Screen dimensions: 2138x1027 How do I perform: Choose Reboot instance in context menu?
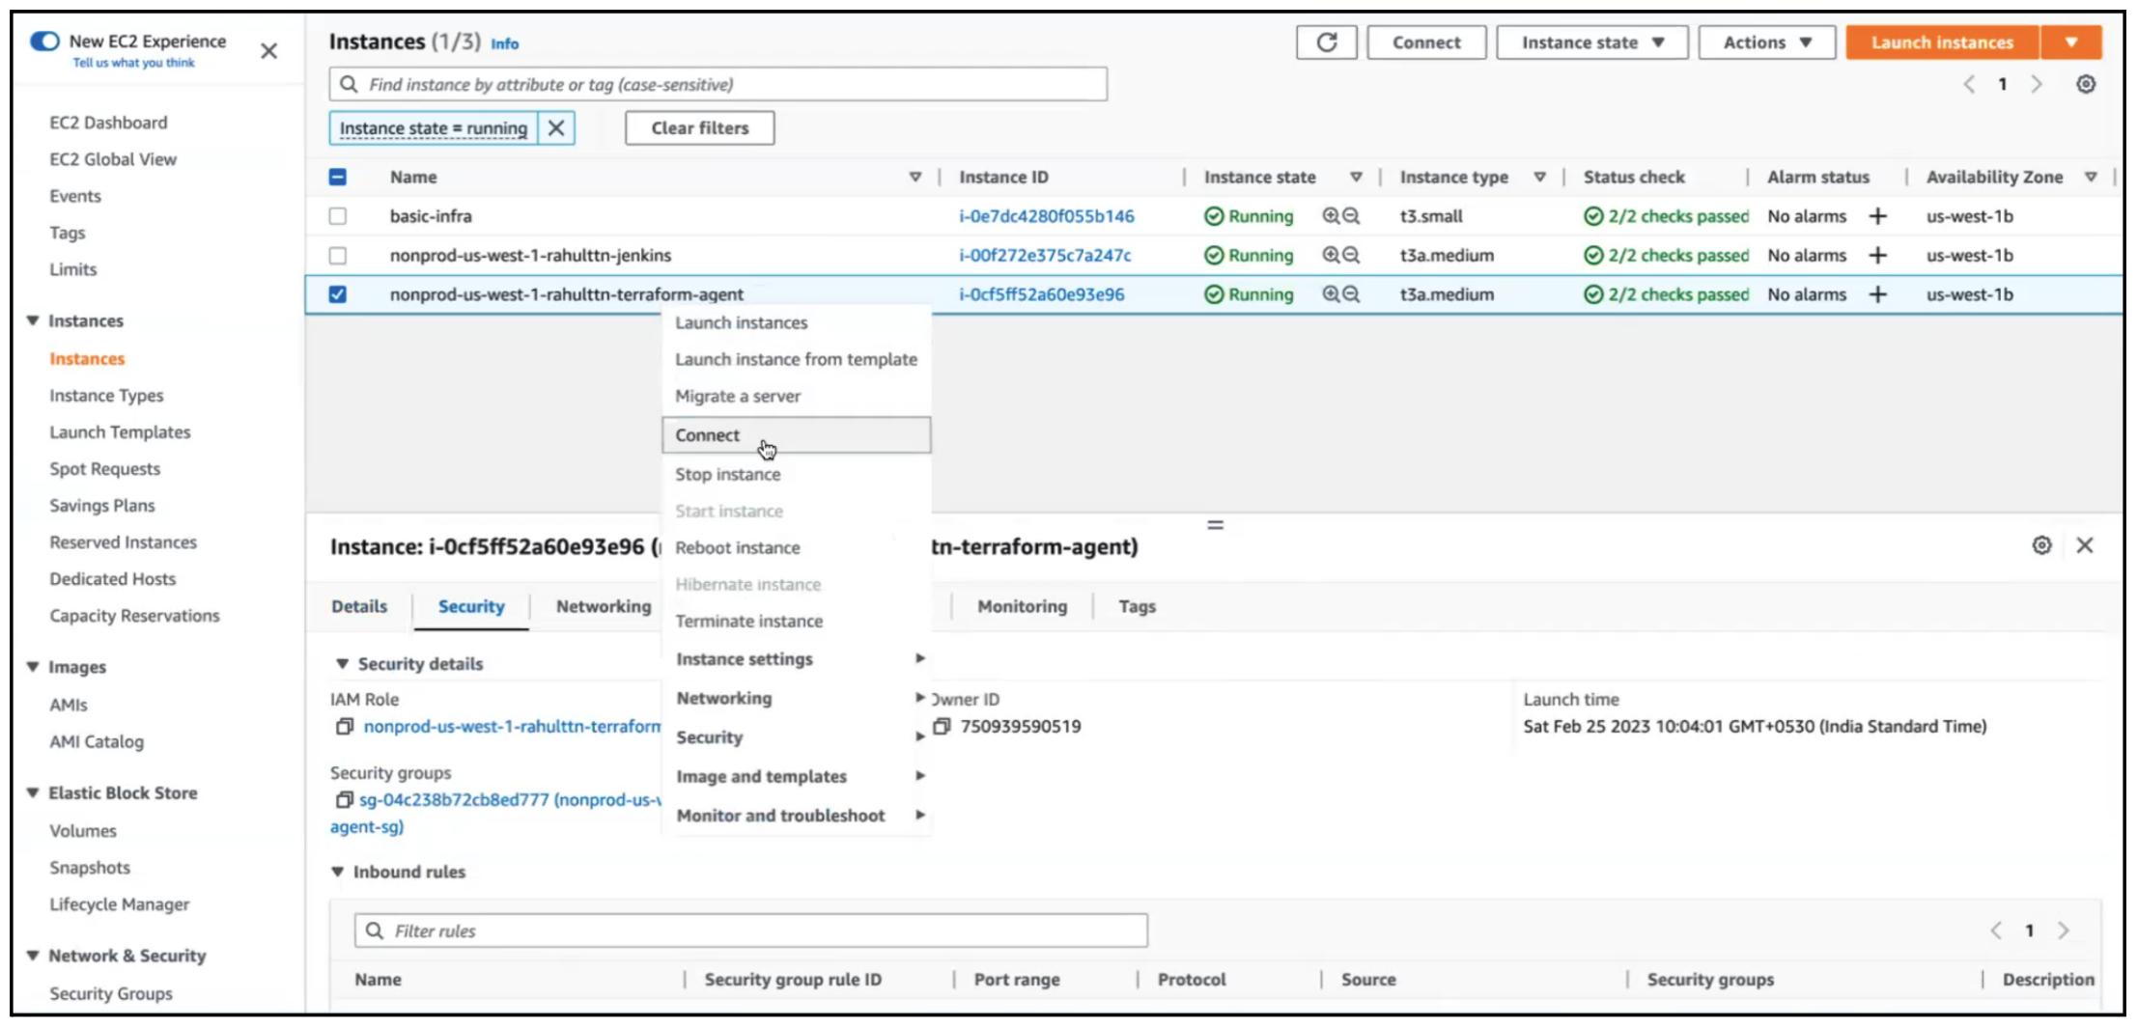(797, 547)
